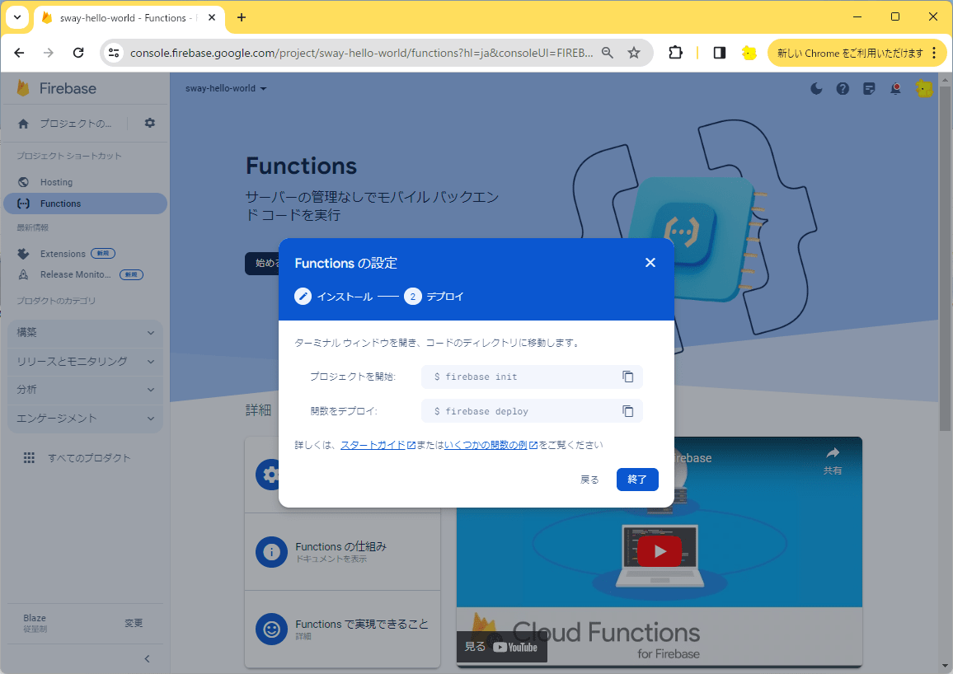Click the site information icon in address bar
Viewport: 953px width, 674px height.
tap(114, 53)
